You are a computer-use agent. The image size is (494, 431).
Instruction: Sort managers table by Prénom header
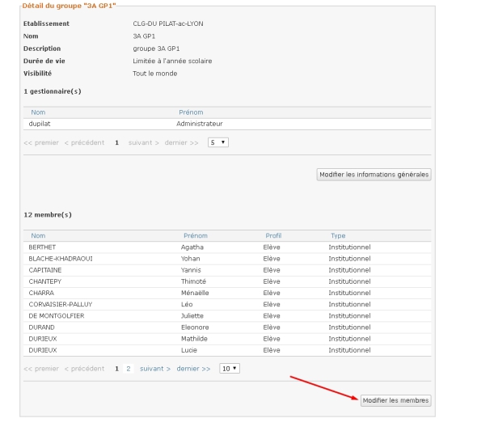click(x=191, y=112)
